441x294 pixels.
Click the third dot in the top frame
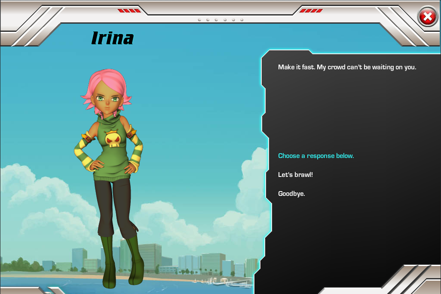coord(216,20)
